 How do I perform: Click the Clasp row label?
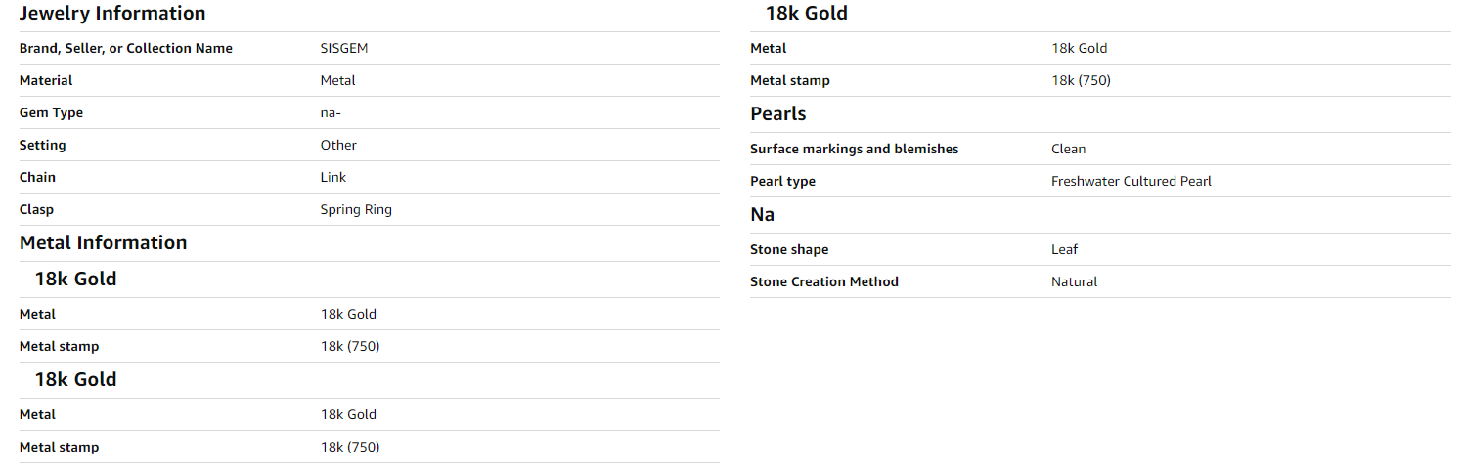pos(36,209)
